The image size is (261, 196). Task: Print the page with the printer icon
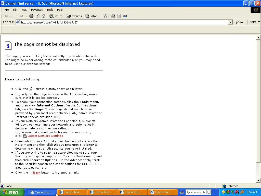click(113, 16)
